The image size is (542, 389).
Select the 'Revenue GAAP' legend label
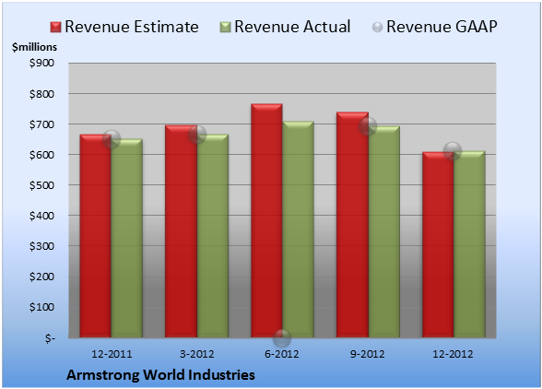[442, 27]
